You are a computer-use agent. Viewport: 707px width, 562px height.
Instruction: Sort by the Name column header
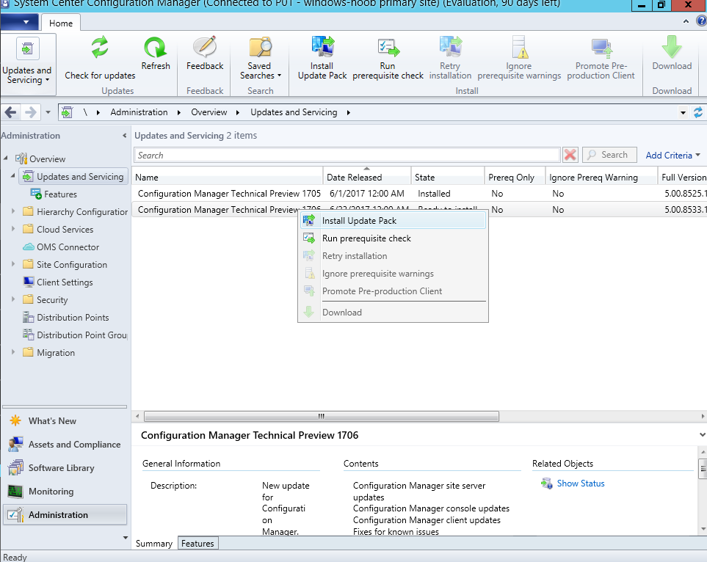(x=228, y=177)
